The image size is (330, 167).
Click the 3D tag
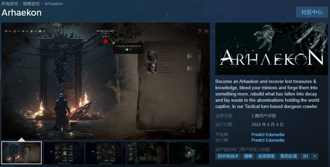pyautogui.click(x=305, y=156)
